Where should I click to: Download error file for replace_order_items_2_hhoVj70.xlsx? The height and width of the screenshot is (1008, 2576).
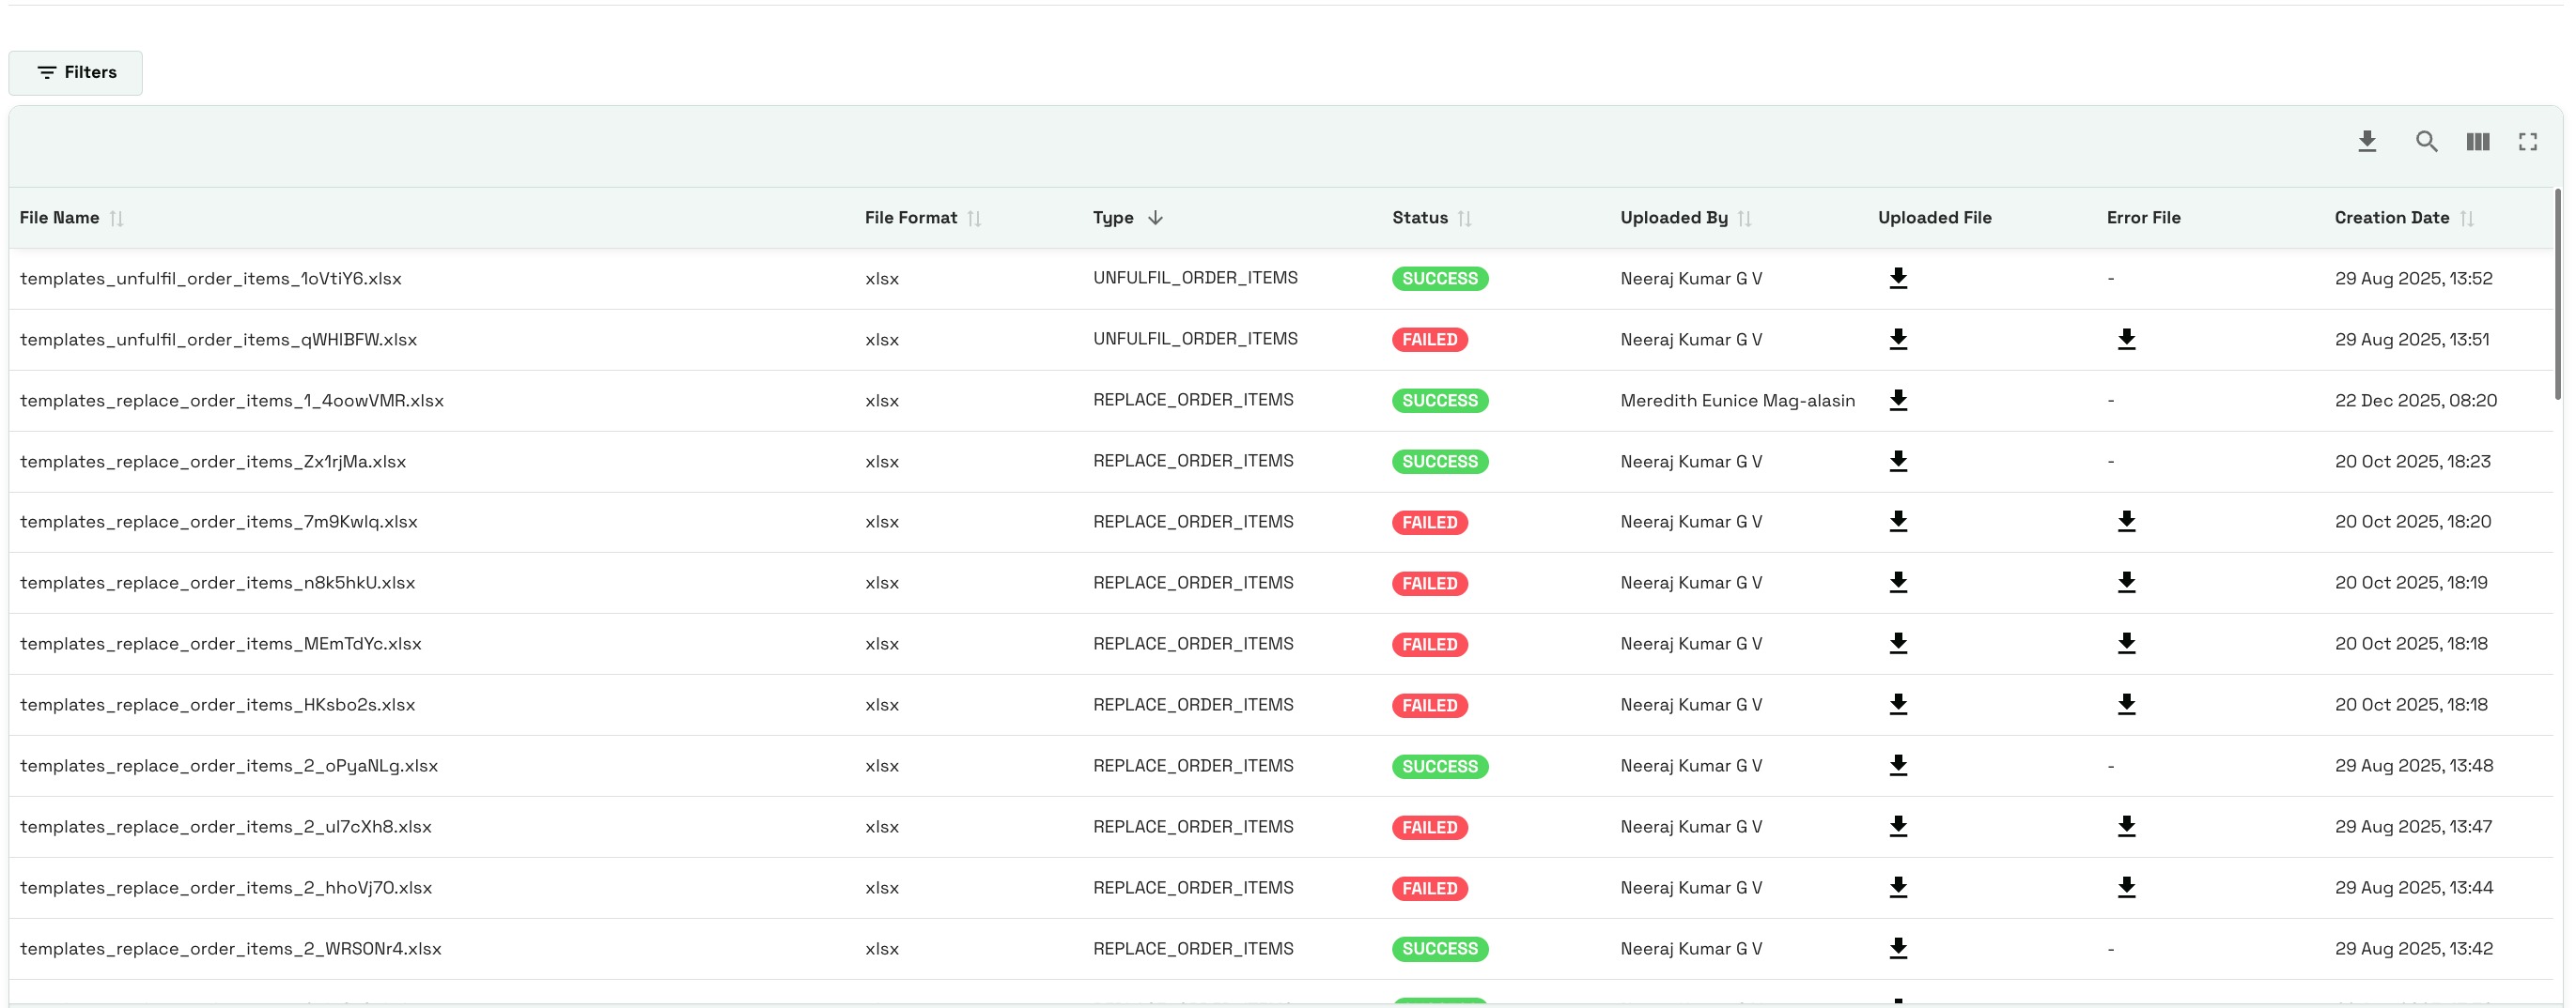(2126, 887)
